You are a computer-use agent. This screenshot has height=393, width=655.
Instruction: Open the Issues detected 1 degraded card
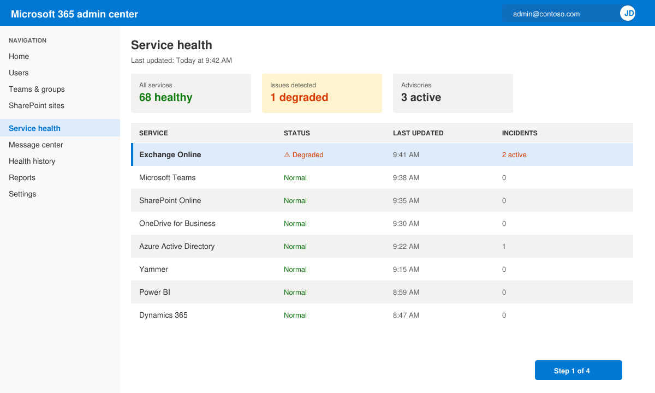(322, 93)
